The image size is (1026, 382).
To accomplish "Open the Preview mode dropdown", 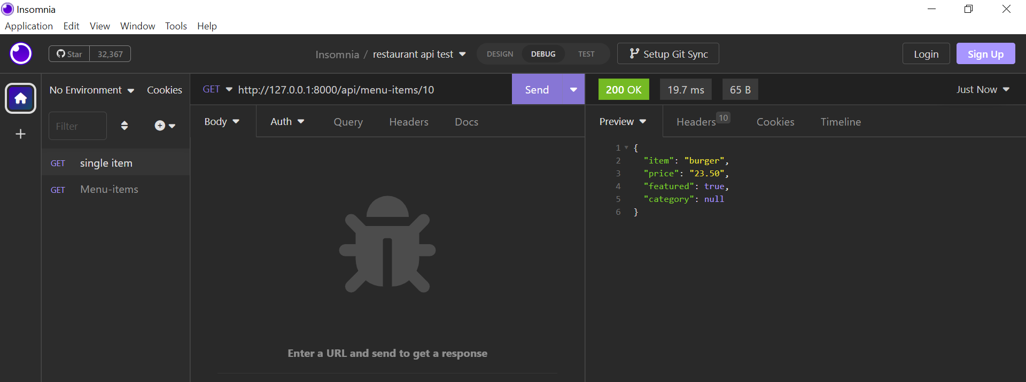I will tap(623, 121).
